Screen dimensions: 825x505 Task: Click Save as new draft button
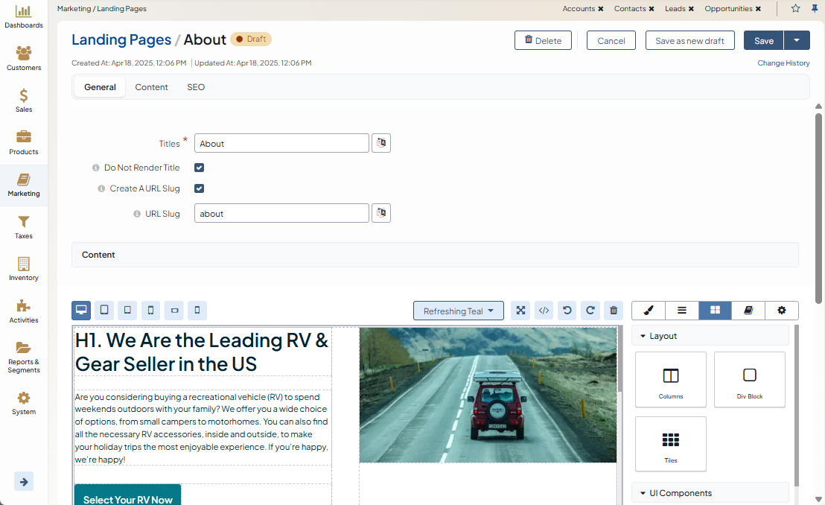(x=689, y=40)
